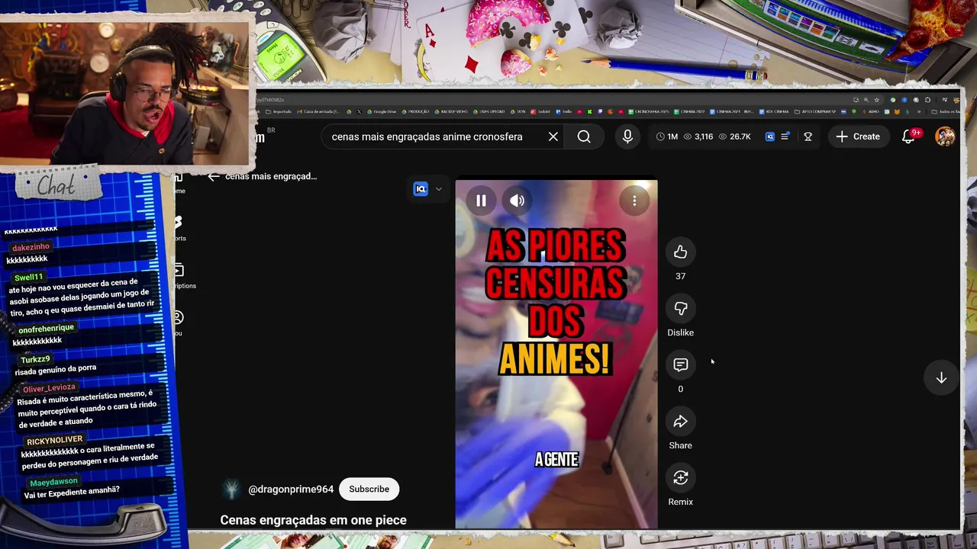Open the You section in sidebar
The width and height of the screenshot is (977, 549).
[x=178, y=323]
